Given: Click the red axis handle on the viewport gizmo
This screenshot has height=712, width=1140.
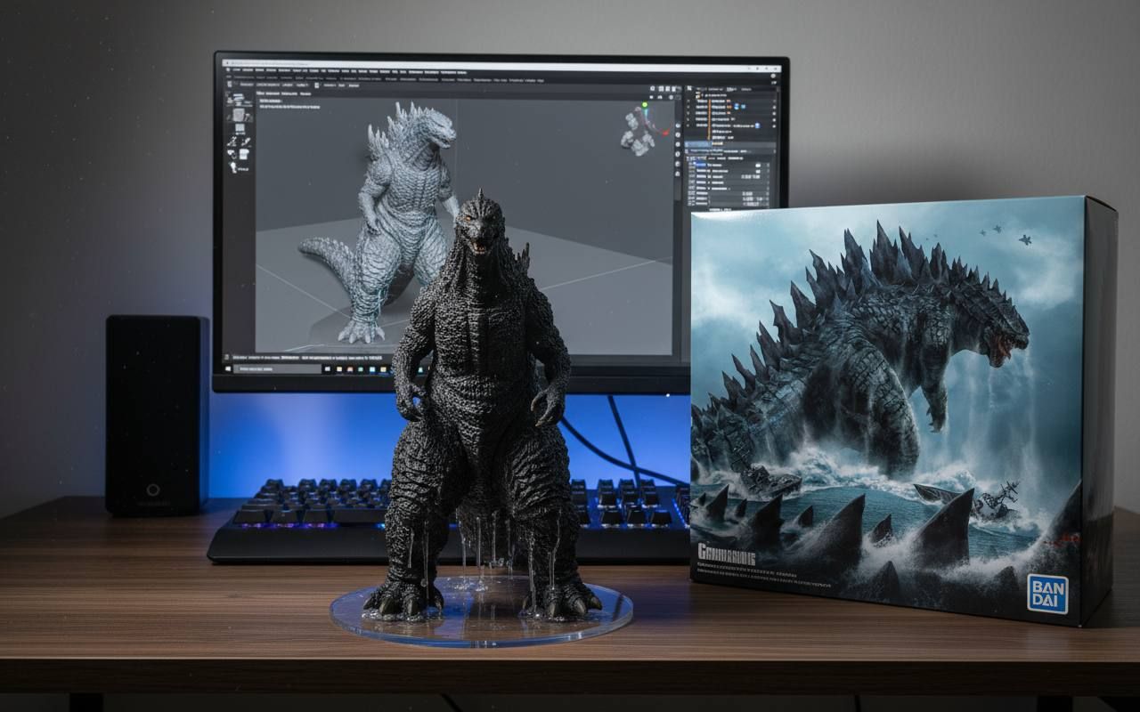Looking at the screenshot, I should pyautogui.click(x=665, y=133).
